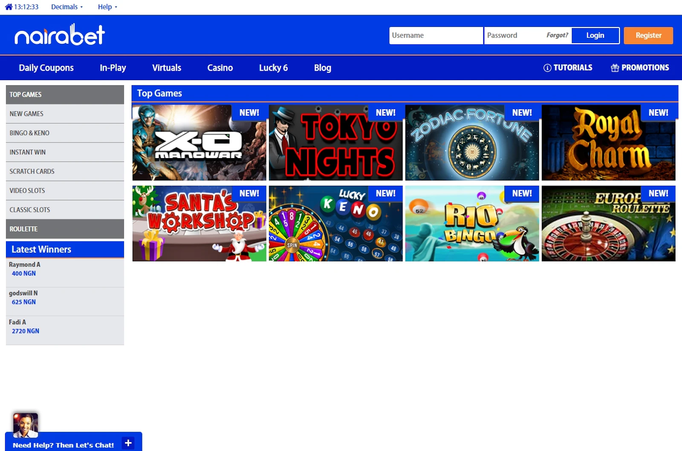The image size is (682, 451).
Task: Open the Help dropdown
Action: coord(107,6)
